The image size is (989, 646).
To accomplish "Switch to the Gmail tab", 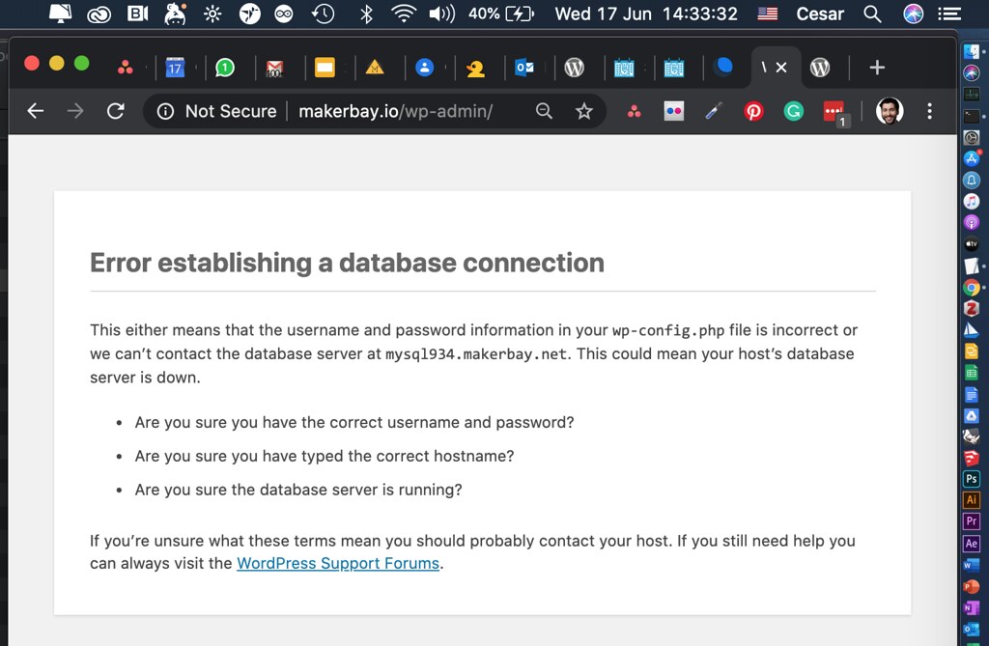I will pyautogui.click(x=274, y=68).
